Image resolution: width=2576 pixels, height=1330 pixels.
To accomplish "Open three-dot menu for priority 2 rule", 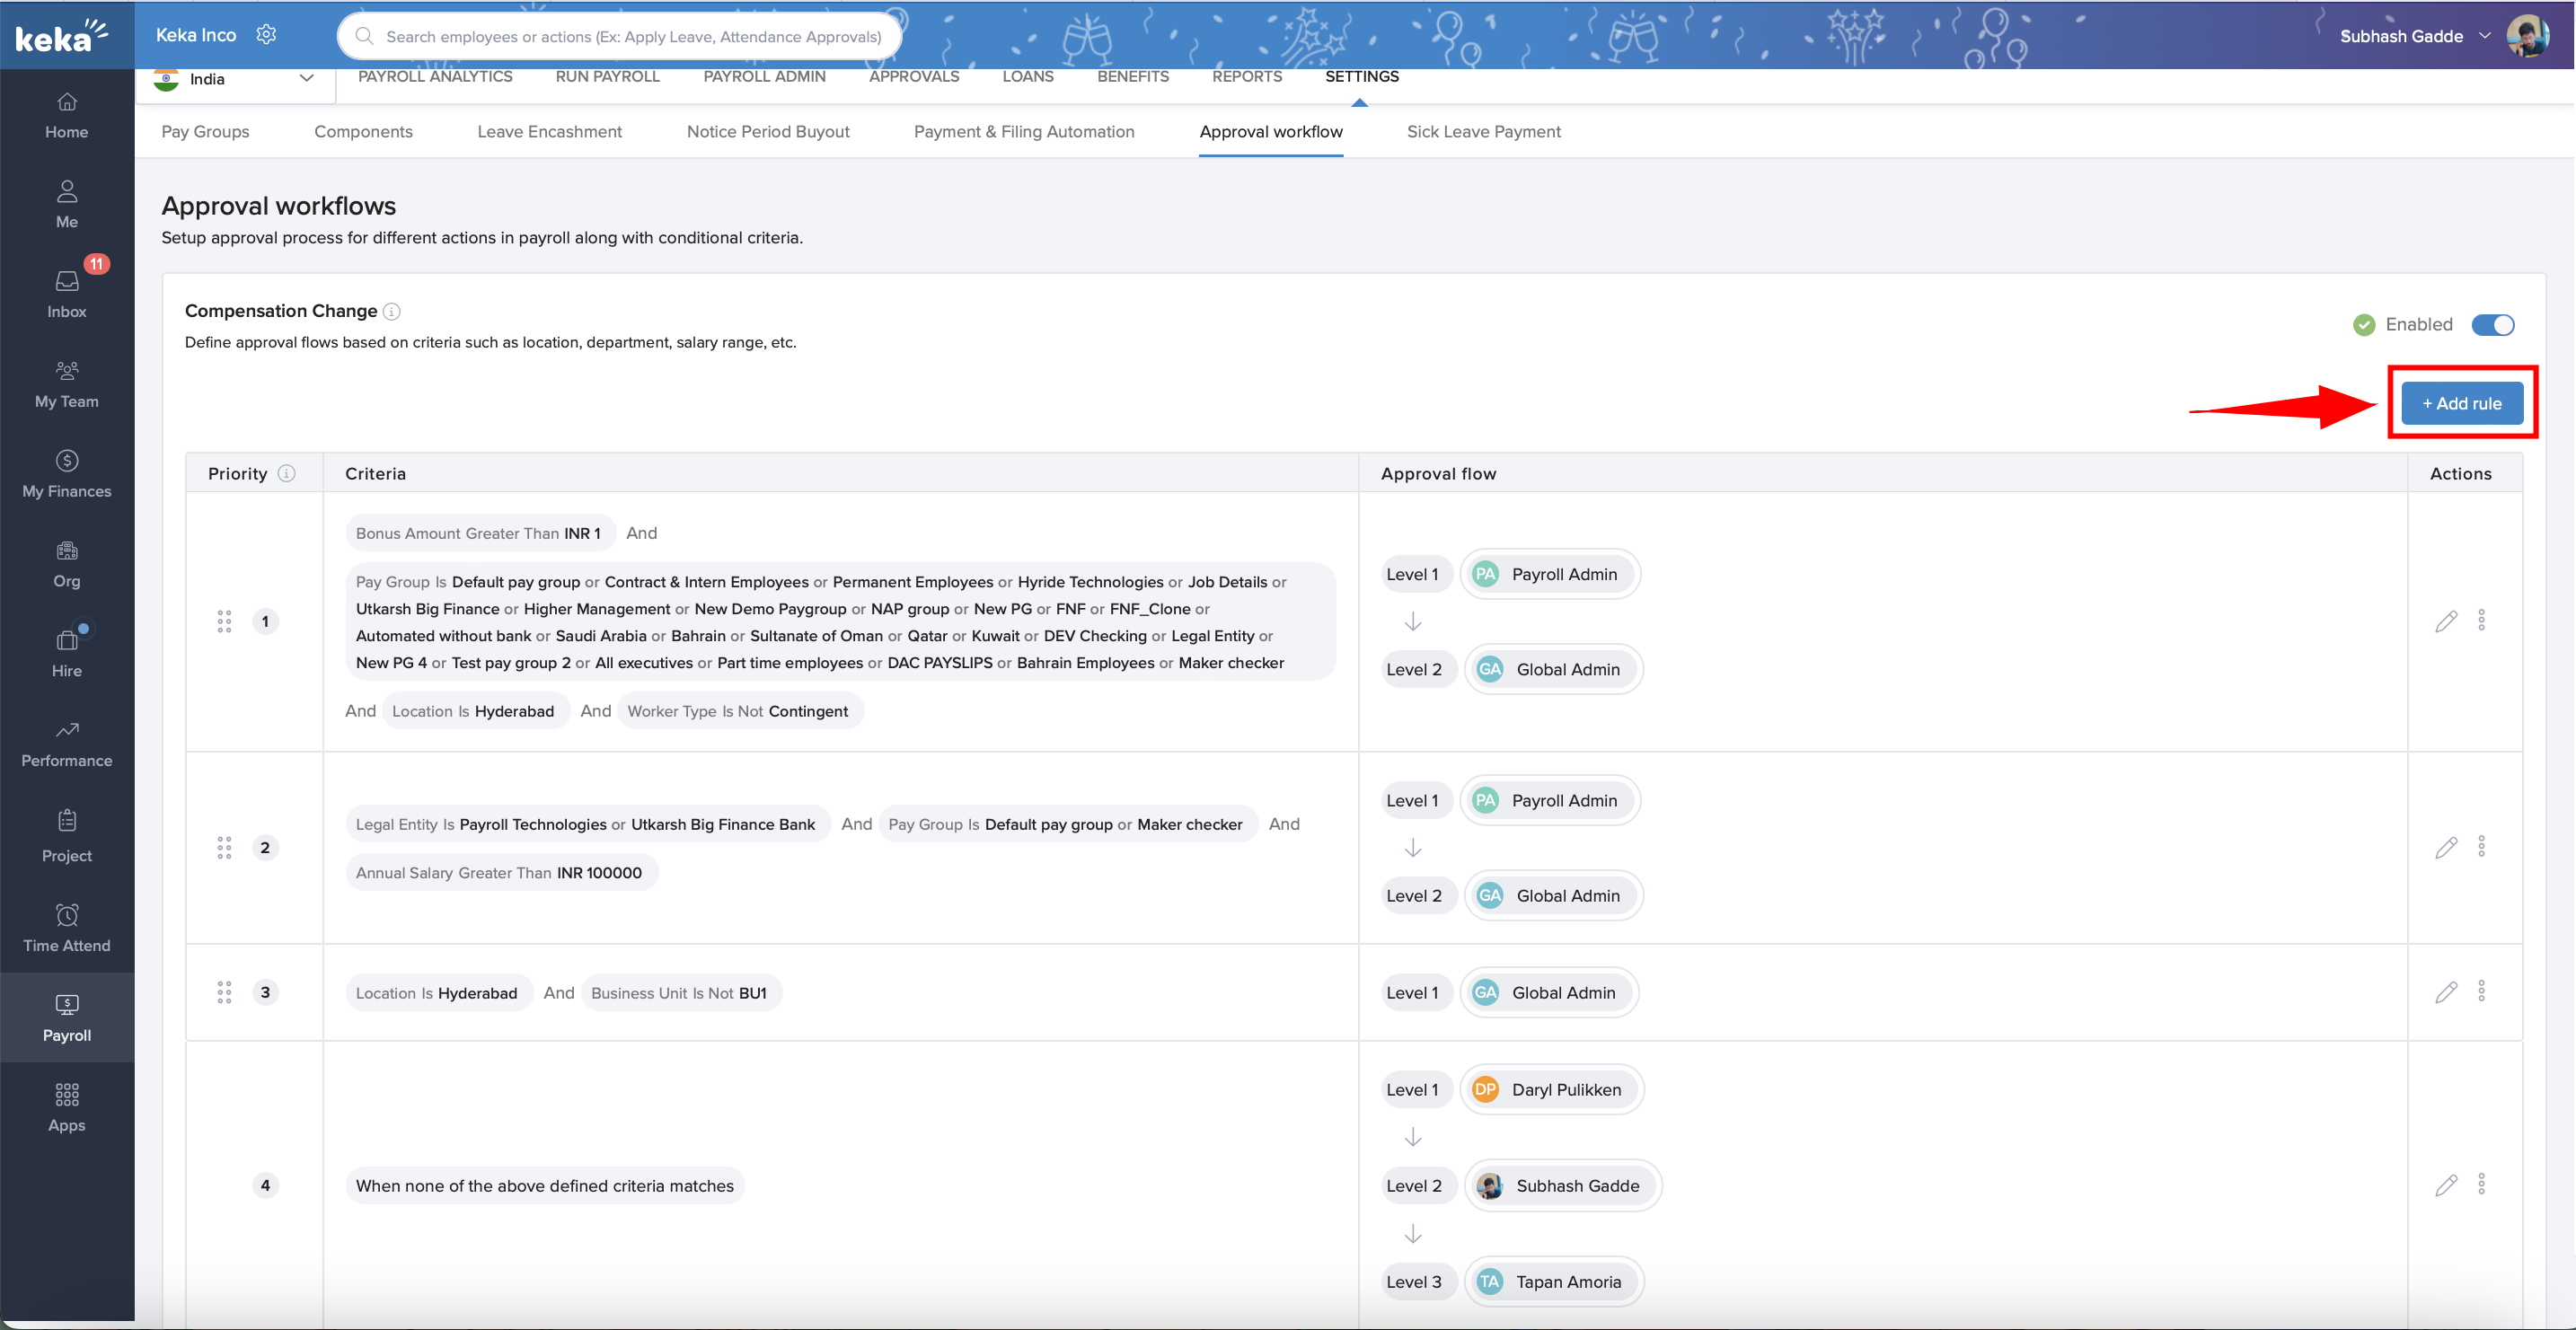I will pyautogui.click(x=2481, y=847).
